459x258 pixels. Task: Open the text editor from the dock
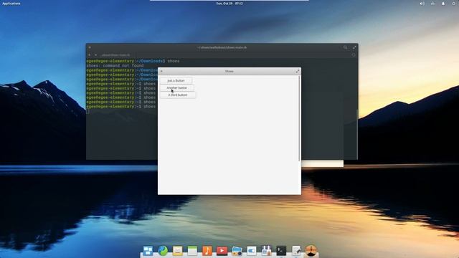pos(296,251)
